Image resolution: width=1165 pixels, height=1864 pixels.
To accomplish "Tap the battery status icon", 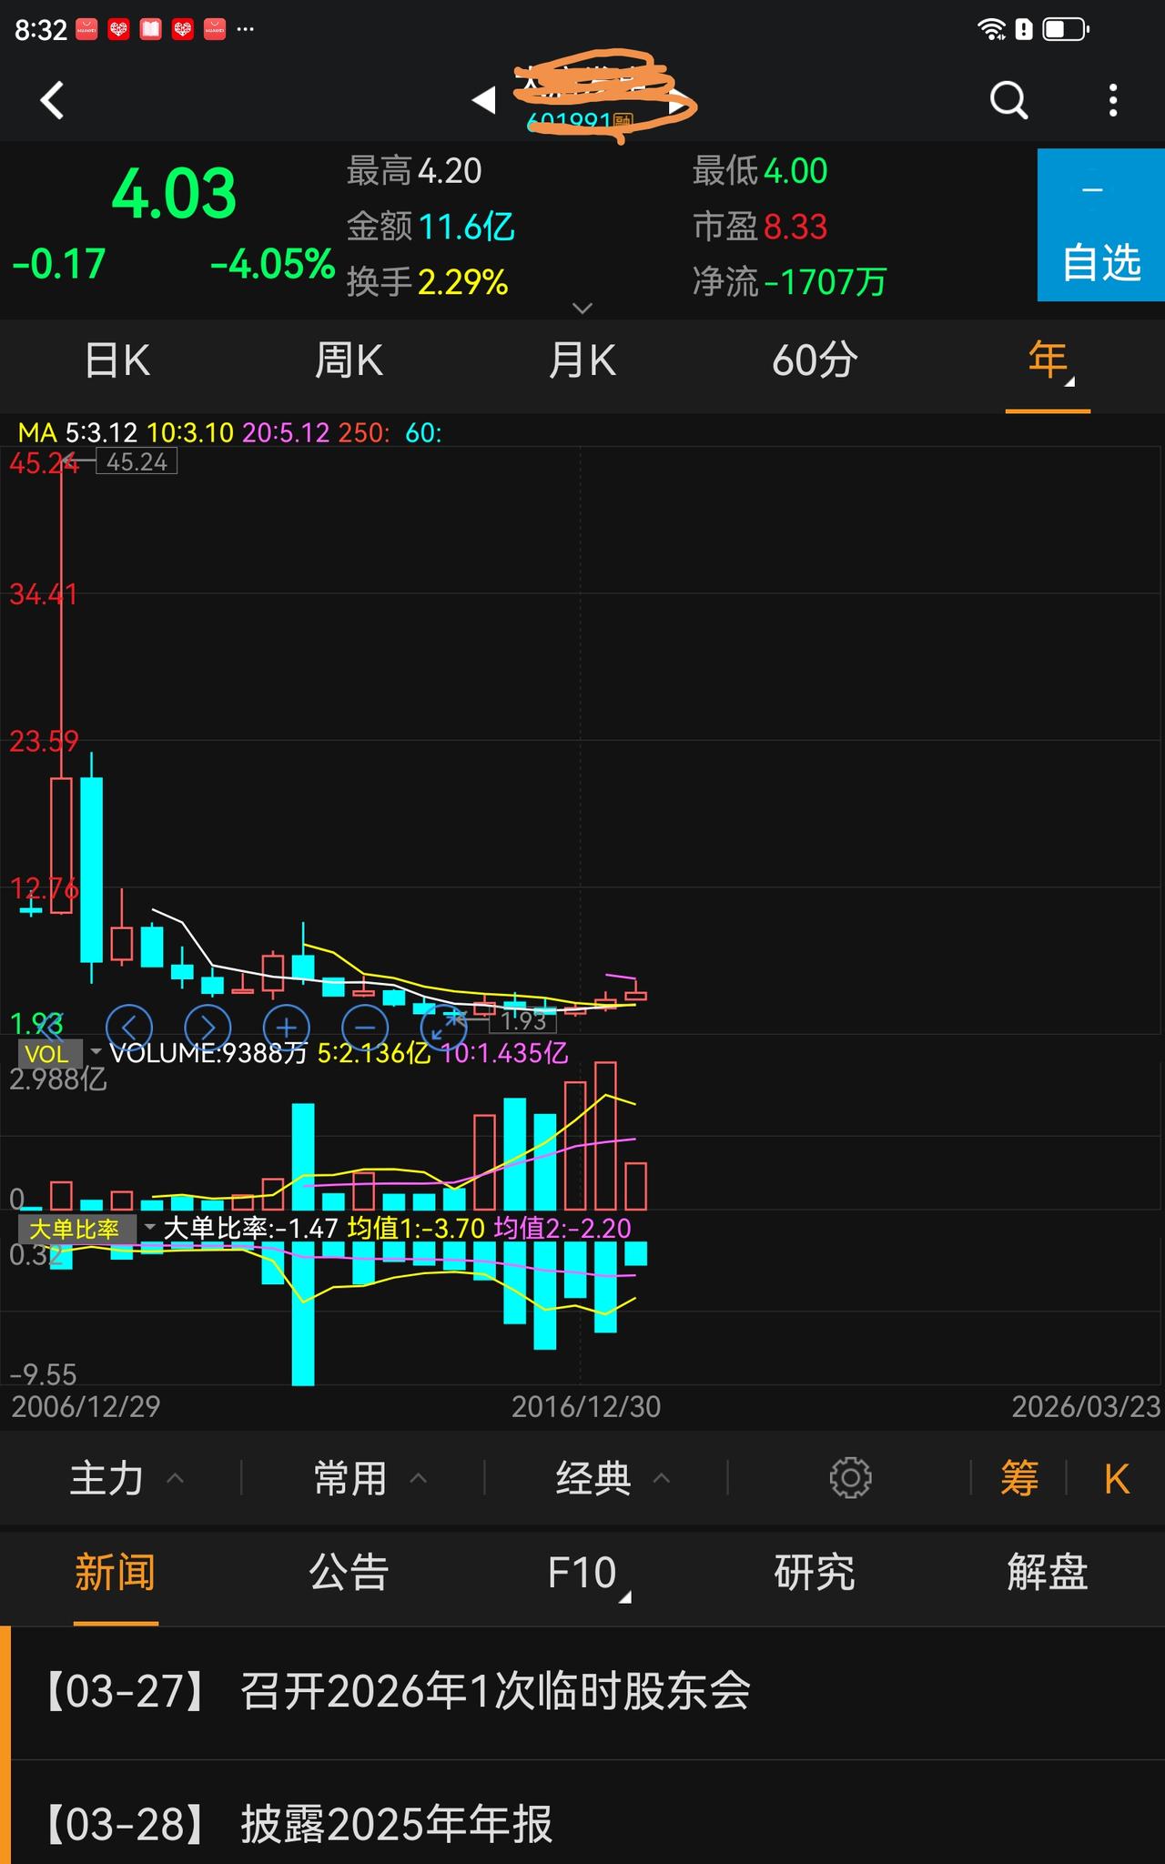I will [x=1066, y=29].
